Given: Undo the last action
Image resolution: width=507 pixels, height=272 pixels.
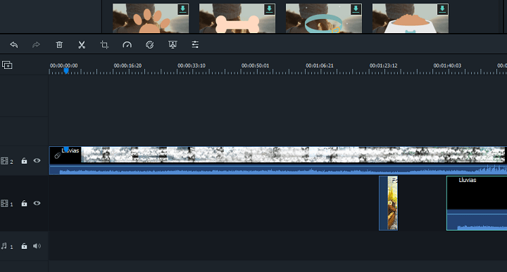Looking at the screenshot, I should (x=14, y=44).
